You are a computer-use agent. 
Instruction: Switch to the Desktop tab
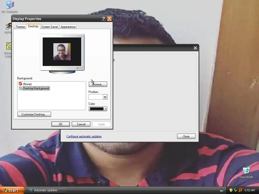click(33, 26)
